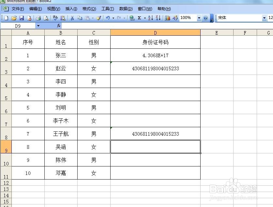The height and width of the screenshot is (207, 273).
Task: Open the 插入(I) menu
Action: (x=71, y=9)
